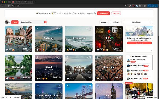Click Help vote now button
Viewport: 159px width, 99px height.
[x=103, y=13]
